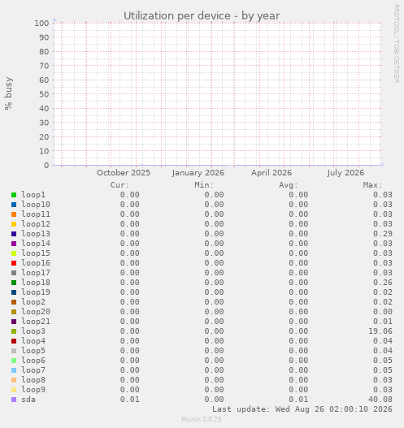Click the loop18 max value 0.26

click(x=383, y=283)
